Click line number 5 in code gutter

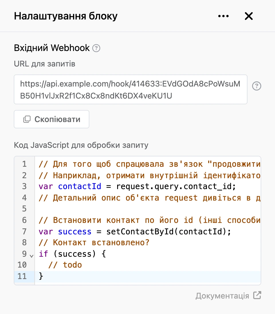[x=24, y=209]
